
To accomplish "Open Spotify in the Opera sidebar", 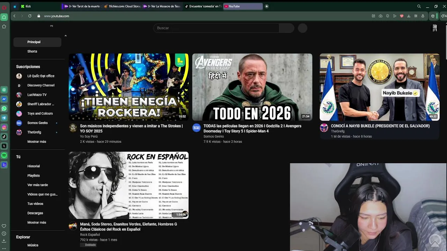I will point(4,155).
